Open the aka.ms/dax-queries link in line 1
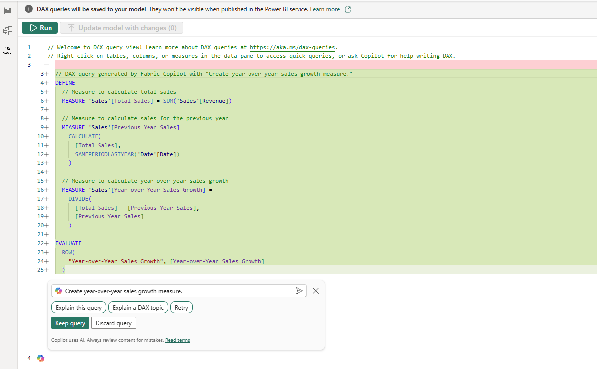Viewport: 597px width, 369px height. point(293,47)
